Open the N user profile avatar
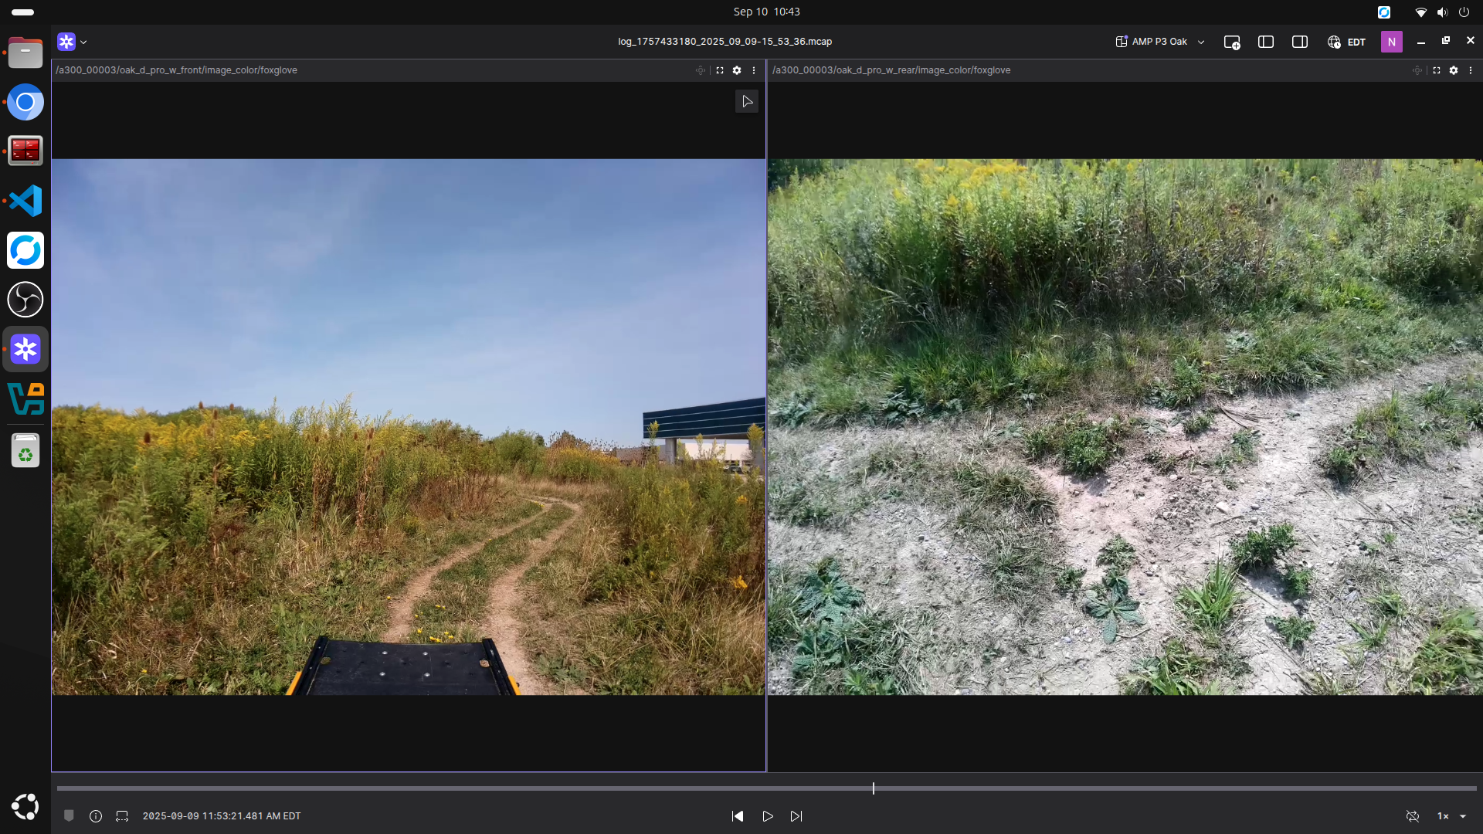Screen dimensions: 1483x834 (1391, 42)
